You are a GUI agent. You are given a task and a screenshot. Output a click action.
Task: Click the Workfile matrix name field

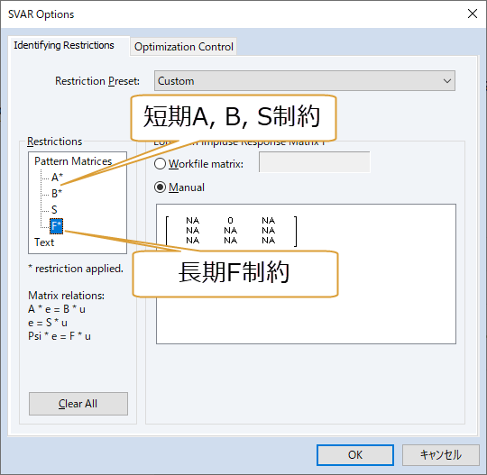coord(315,162)
